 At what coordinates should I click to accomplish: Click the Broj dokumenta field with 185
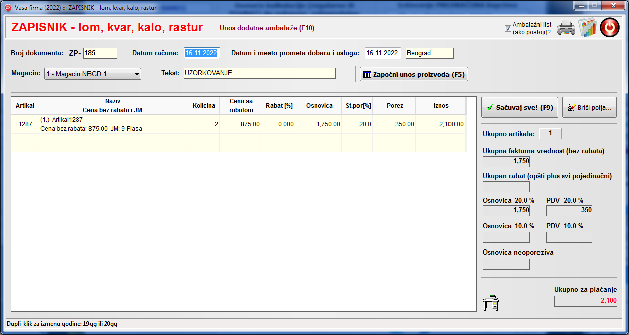click(100, 53)
